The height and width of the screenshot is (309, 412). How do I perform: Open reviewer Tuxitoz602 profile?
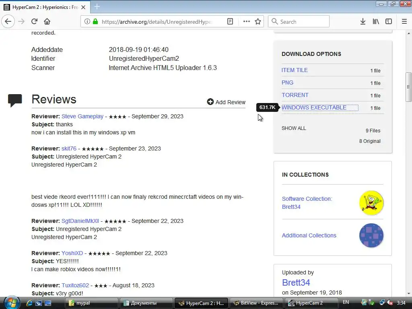75,285
